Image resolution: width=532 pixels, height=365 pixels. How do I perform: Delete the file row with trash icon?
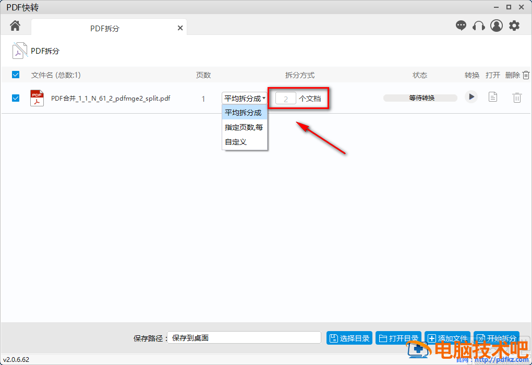(517, 98)
